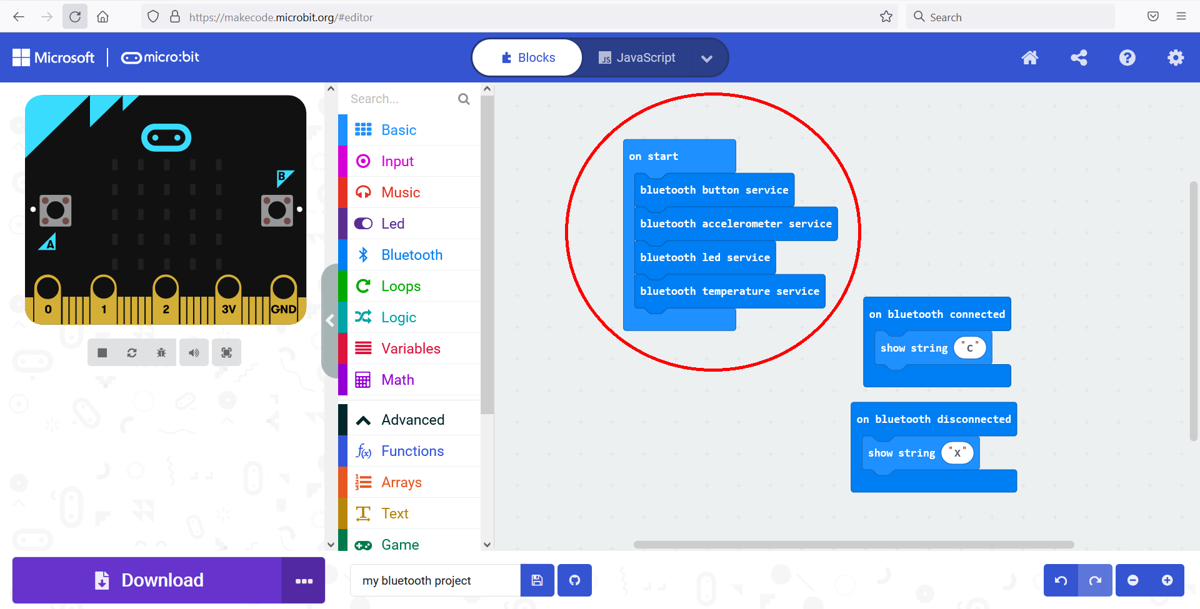Image resolution: width=1200 pixels, height=609 pixels.
Task: Go back to the previous browser page
Action: [x=19, y=17]
